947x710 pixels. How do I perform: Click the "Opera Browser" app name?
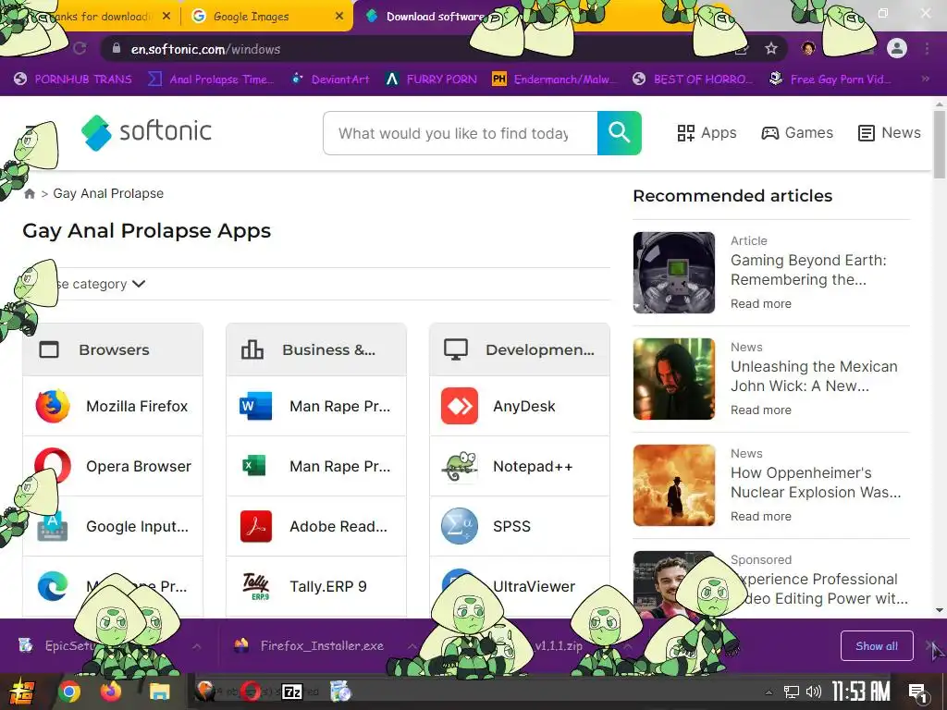coord(139,466)
